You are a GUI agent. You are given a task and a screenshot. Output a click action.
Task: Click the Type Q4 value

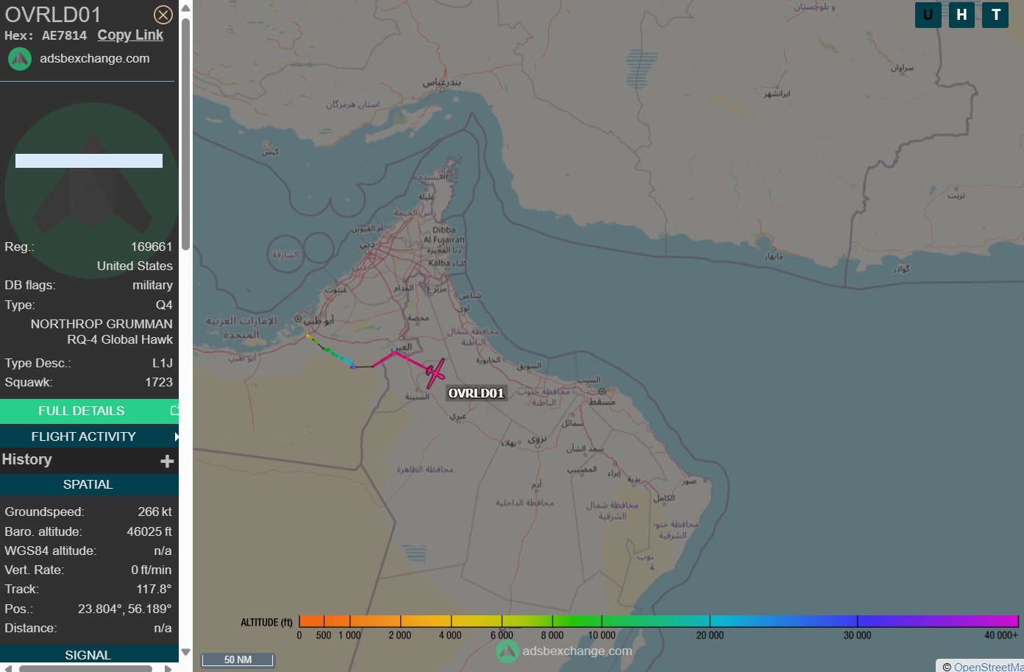point(164,305)
